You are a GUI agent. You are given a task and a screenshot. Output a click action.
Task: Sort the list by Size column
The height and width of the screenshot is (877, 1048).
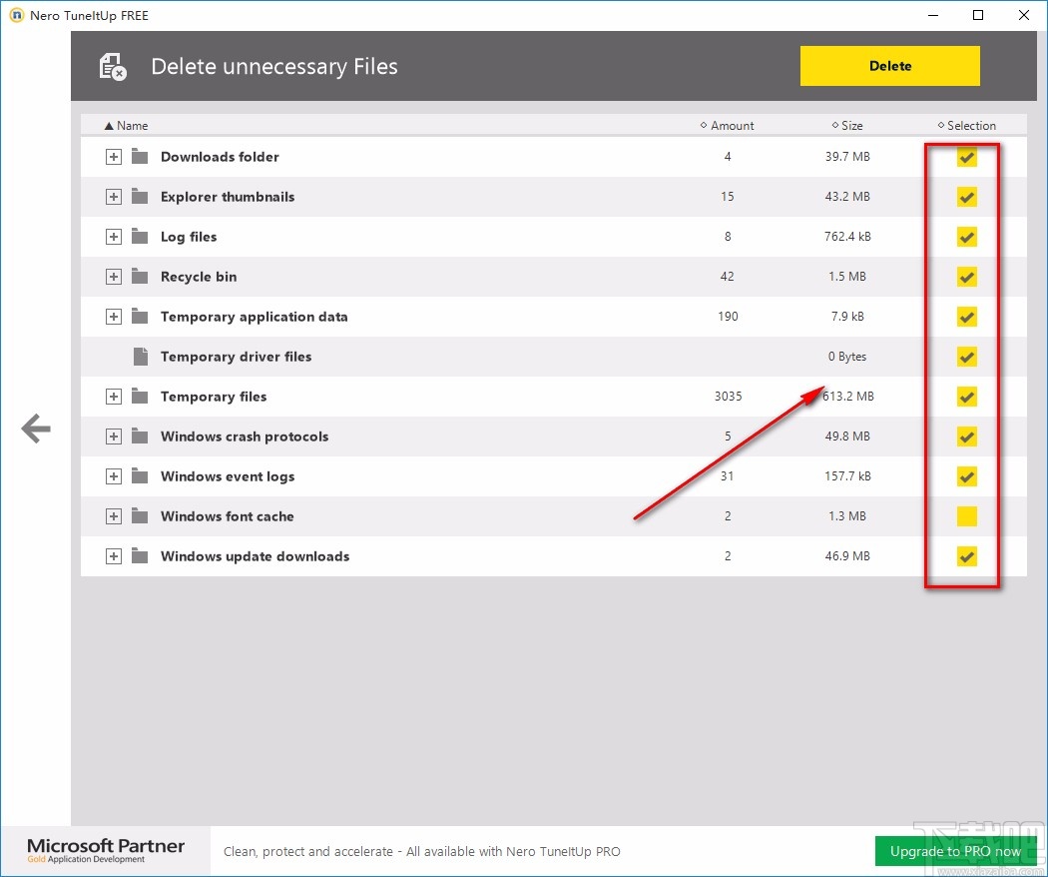click(850, 126)
